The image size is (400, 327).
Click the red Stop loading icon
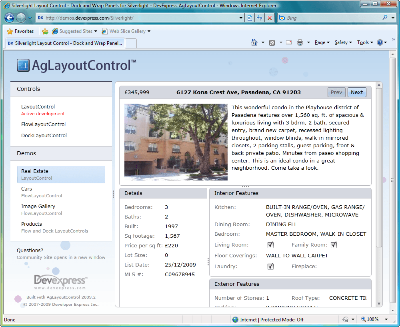click(269, 18)
